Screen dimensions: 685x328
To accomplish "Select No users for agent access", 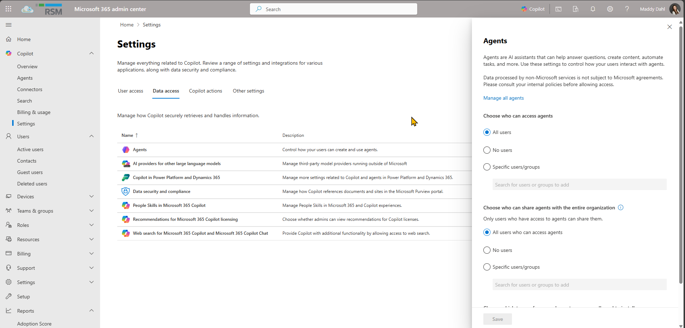I will tap(487, 150).
